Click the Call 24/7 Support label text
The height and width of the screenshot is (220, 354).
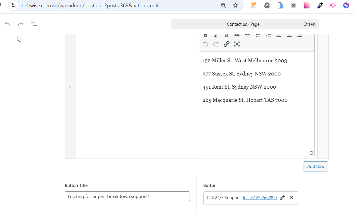223,198
